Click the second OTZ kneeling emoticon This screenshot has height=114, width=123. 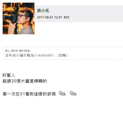tap(73, 93)
